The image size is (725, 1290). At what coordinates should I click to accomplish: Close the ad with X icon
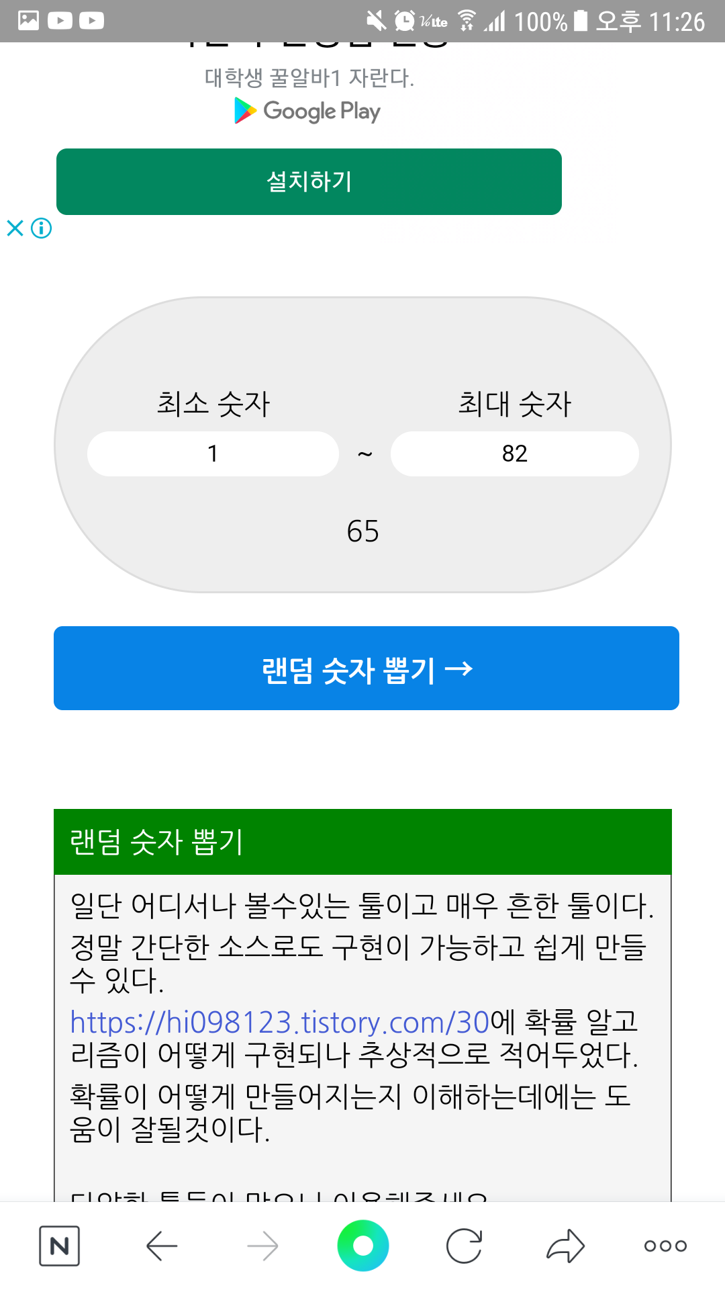click(15, 228)
